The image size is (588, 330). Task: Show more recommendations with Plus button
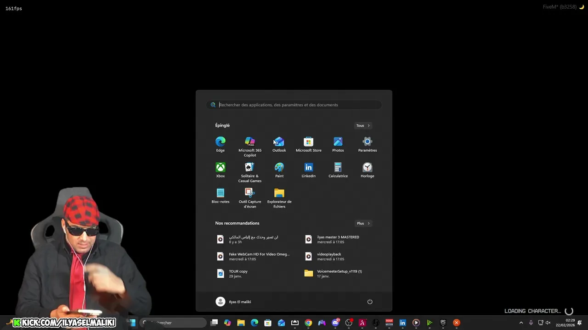pos(363,223)
